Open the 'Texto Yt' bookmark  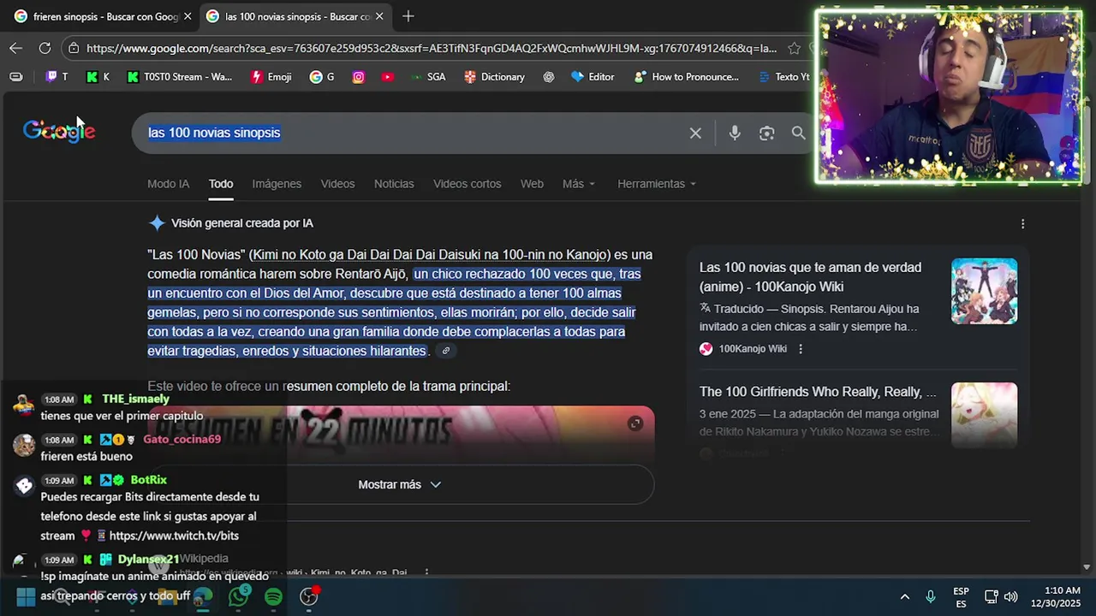(783, 77)
